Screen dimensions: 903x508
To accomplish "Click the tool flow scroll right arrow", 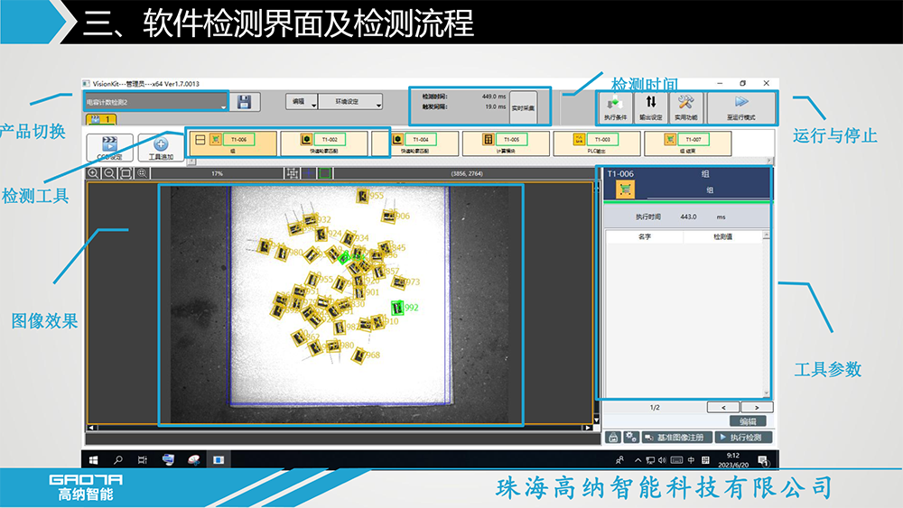I will (769, 161).
